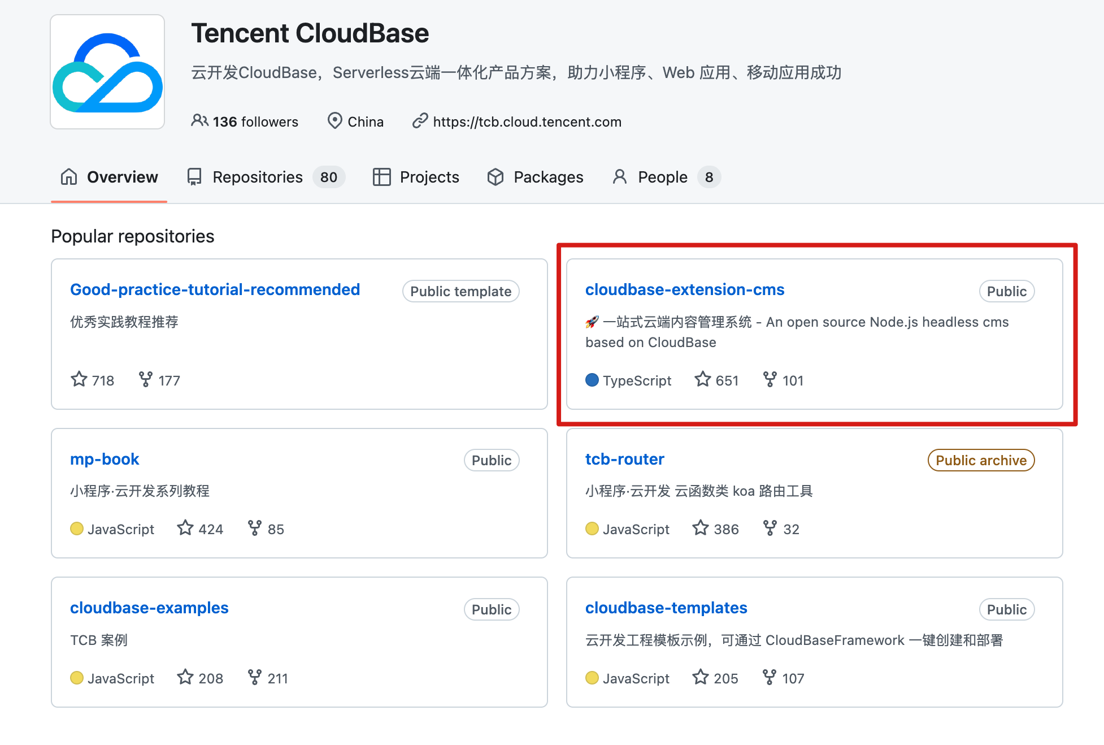Click the Public label on cloudbase-templates

pos(1007,609)
